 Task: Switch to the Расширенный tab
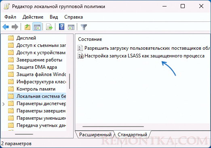(x=95, y=135)
